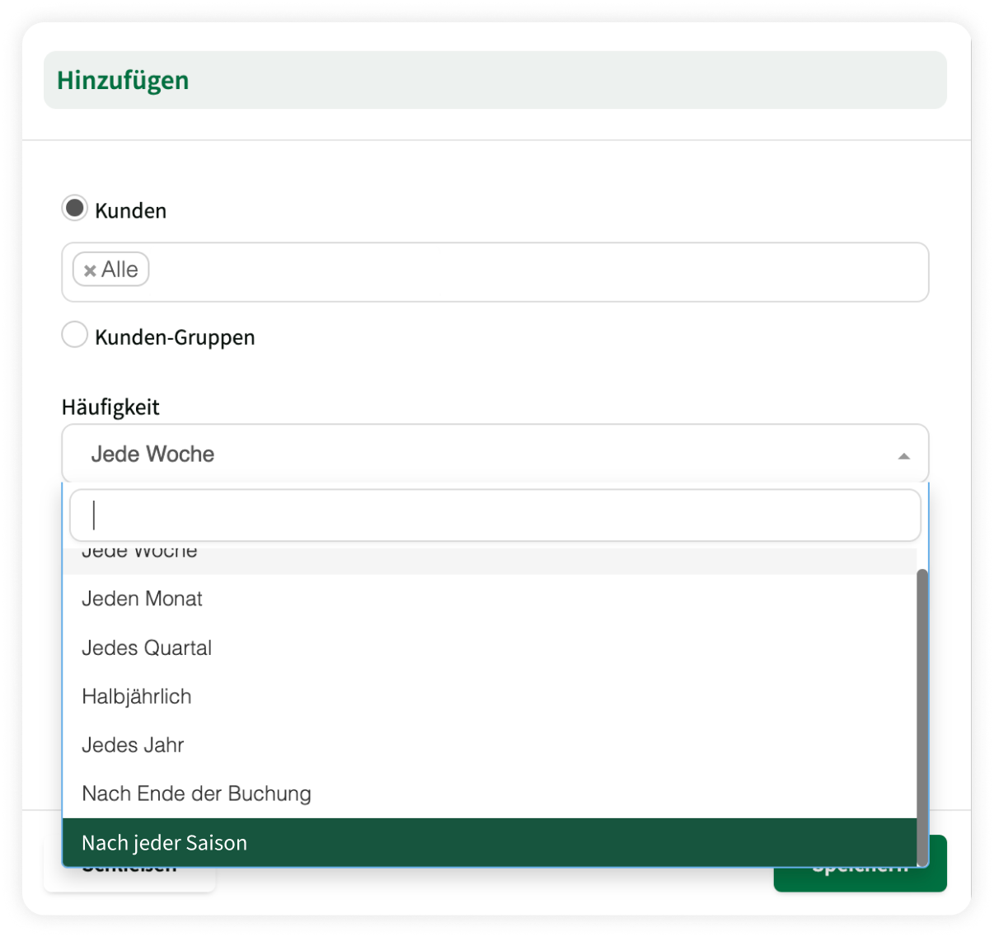994x937 pixels.
Task: Collapse the dropdown using the caret arrow
Action: (903, 455)
